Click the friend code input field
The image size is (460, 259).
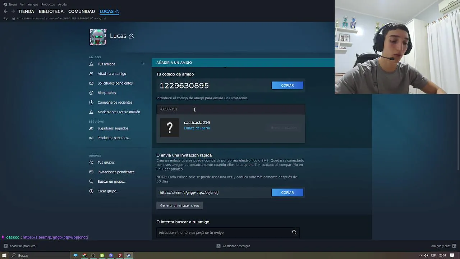231,109
